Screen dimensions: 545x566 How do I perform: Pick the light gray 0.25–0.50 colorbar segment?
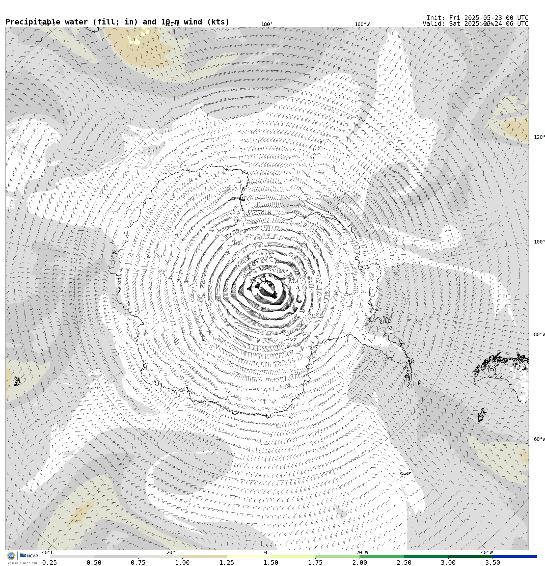72,556
